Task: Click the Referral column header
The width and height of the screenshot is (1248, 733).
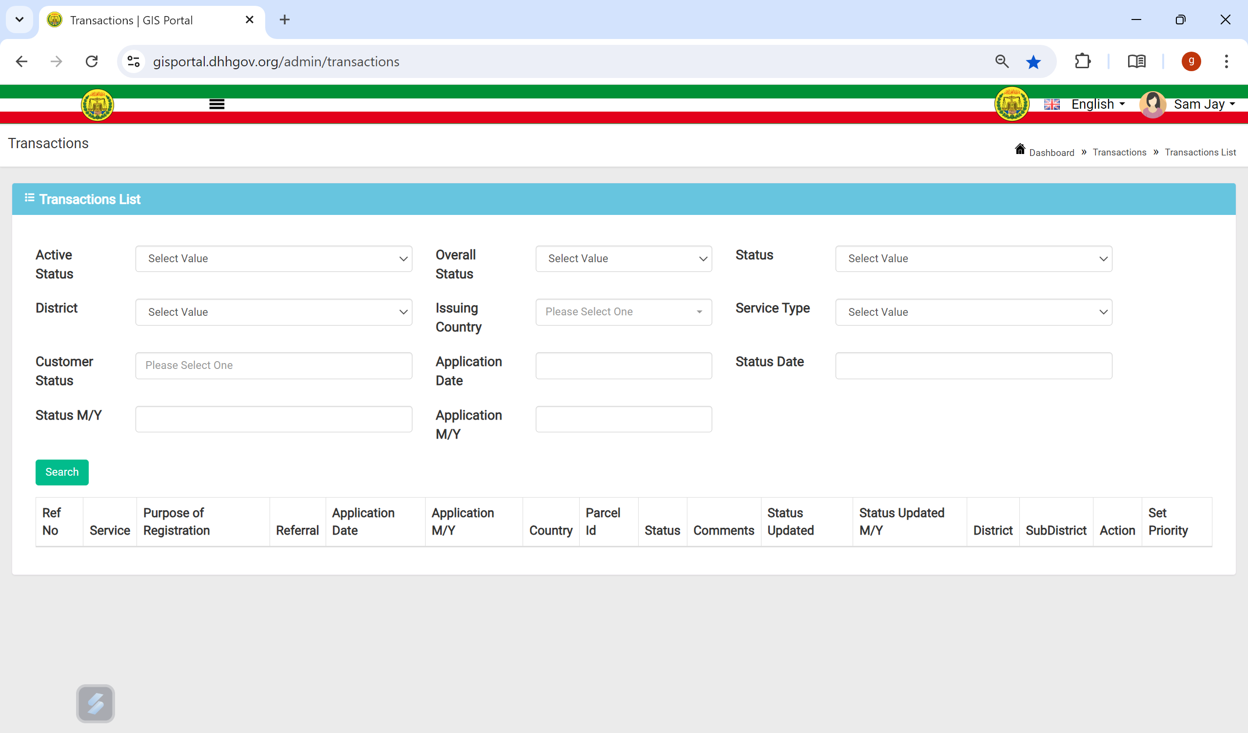Action: [x=297, y=521]
